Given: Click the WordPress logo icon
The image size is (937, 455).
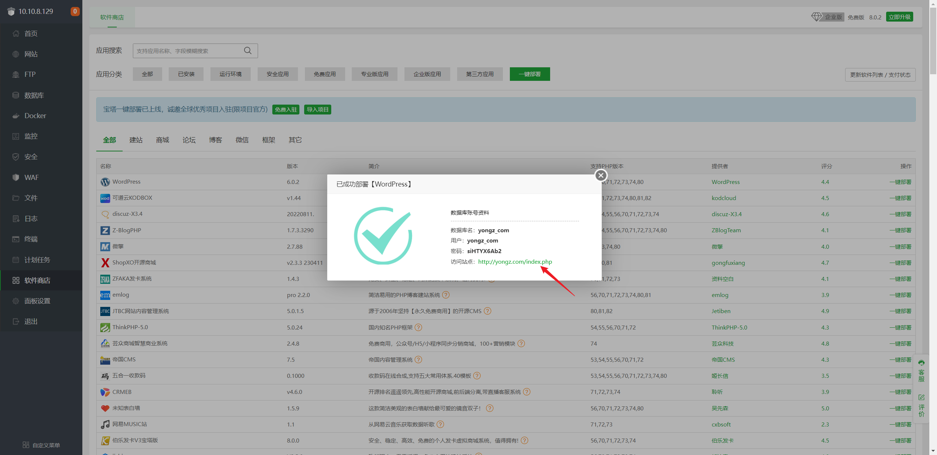Looking at the screenshot, I should 105,182.
